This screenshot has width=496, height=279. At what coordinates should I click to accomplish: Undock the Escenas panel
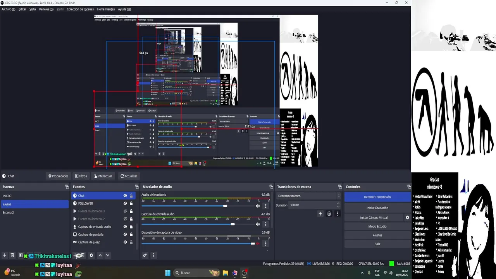click(67, 187)
